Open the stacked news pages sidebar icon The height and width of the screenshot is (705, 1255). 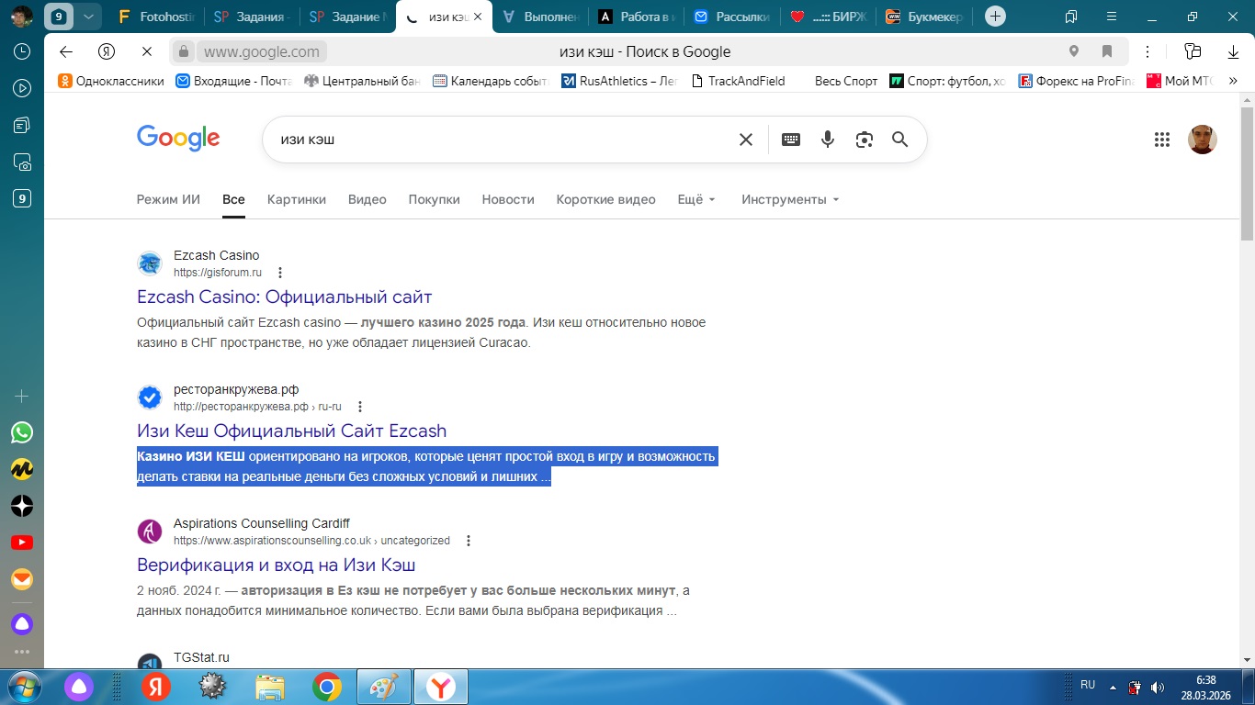(x=22, y=125)
